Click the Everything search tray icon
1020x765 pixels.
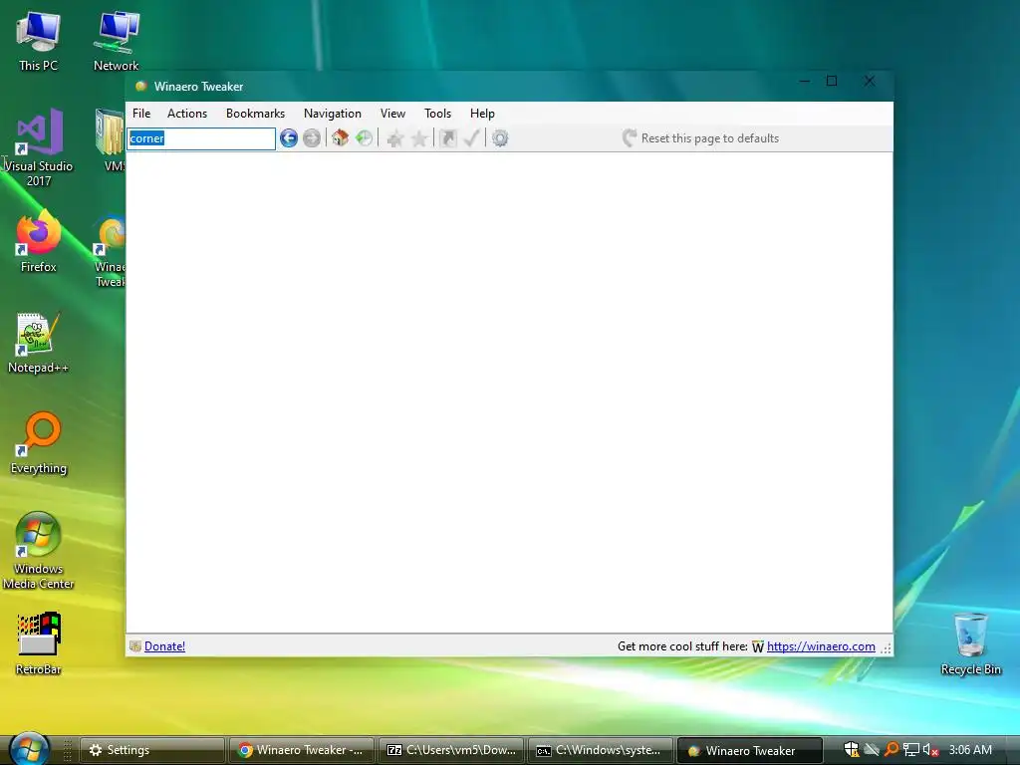click(892, 749)
